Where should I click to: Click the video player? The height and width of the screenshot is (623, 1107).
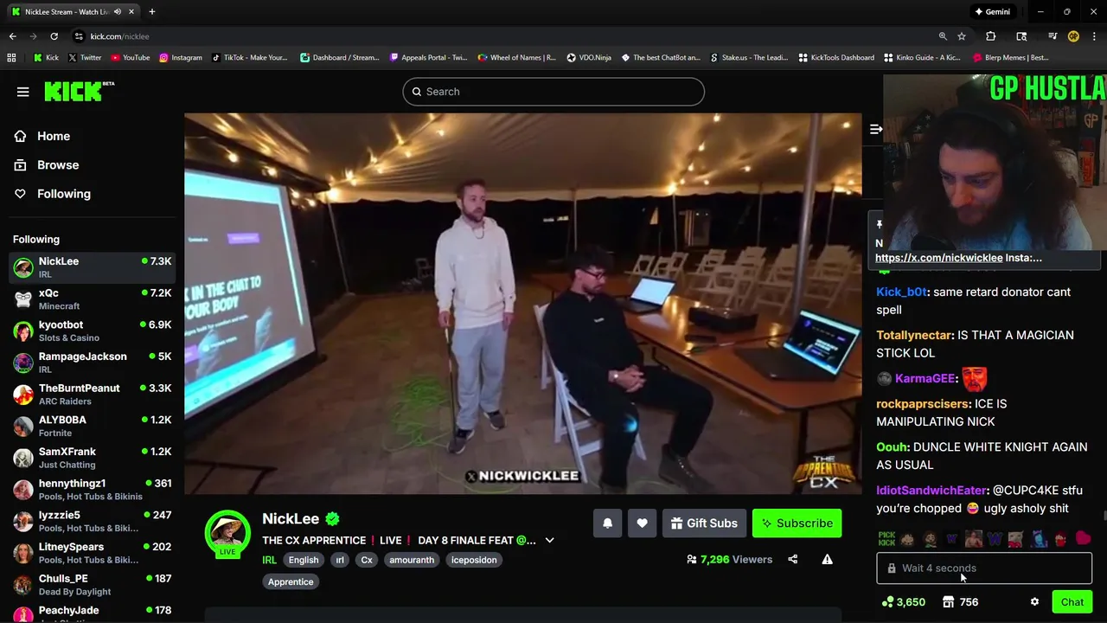(x=522, y=304)
